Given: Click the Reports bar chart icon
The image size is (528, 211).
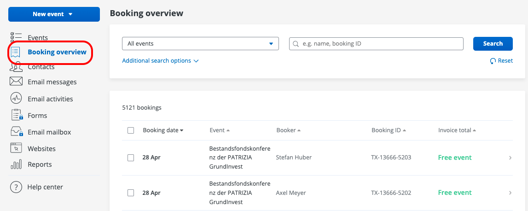Looking at the screenshot, I should pyautogui.click(x=16, y=164).
